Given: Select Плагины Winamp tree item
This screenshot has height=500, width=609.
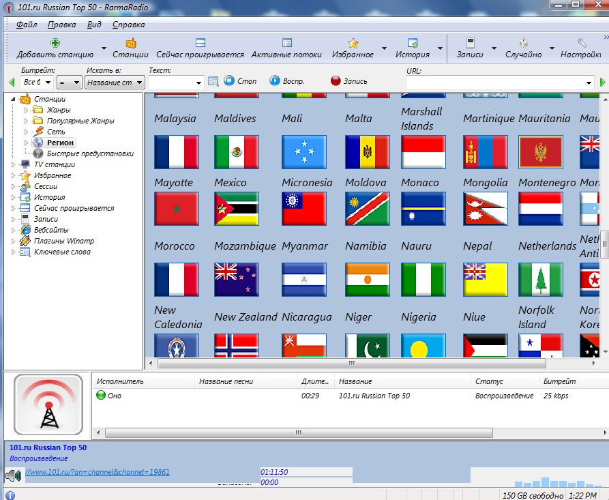Looking at the screenshot, I should pyautogui.click(x=63, y=241).
